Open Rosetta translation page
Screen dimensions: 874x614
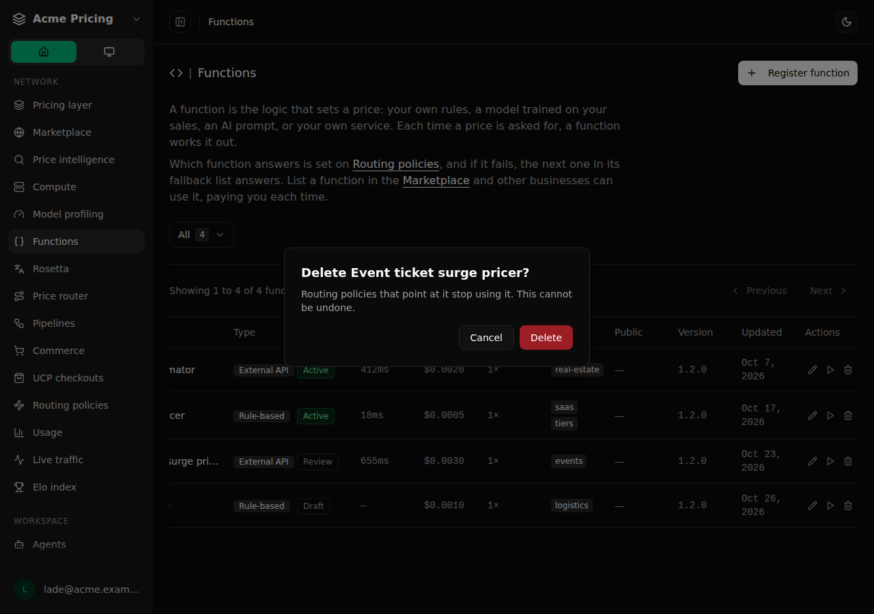pyautogui.click(x=76, y=269)
